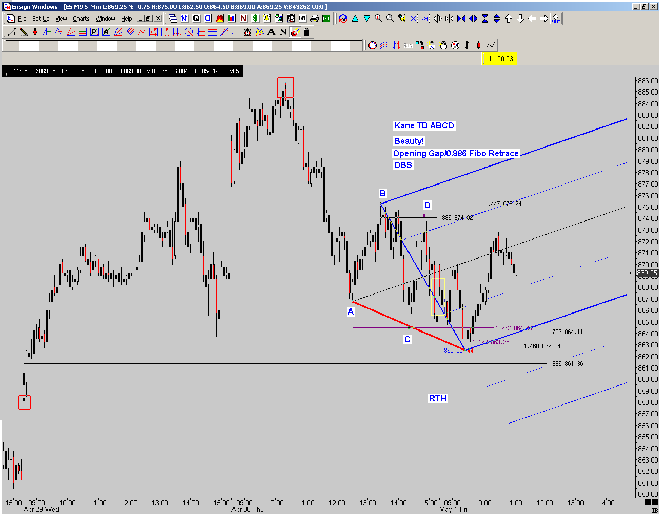Click the printer icon in toolbar
The width and height of the screenshot is (661, 515).
315,19
